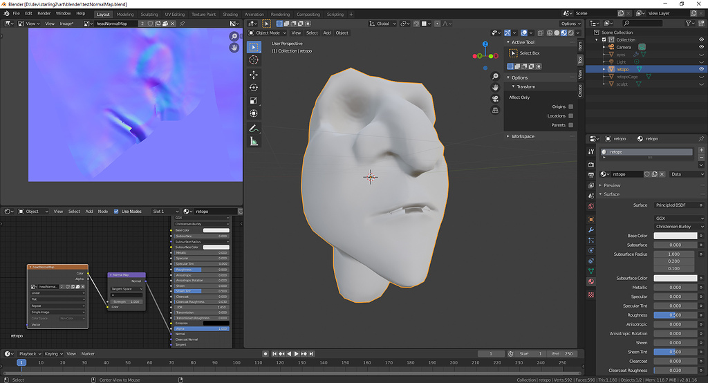Screen dimensions: 708x383
Task: Open the File menu
Action: coord(17,13)
